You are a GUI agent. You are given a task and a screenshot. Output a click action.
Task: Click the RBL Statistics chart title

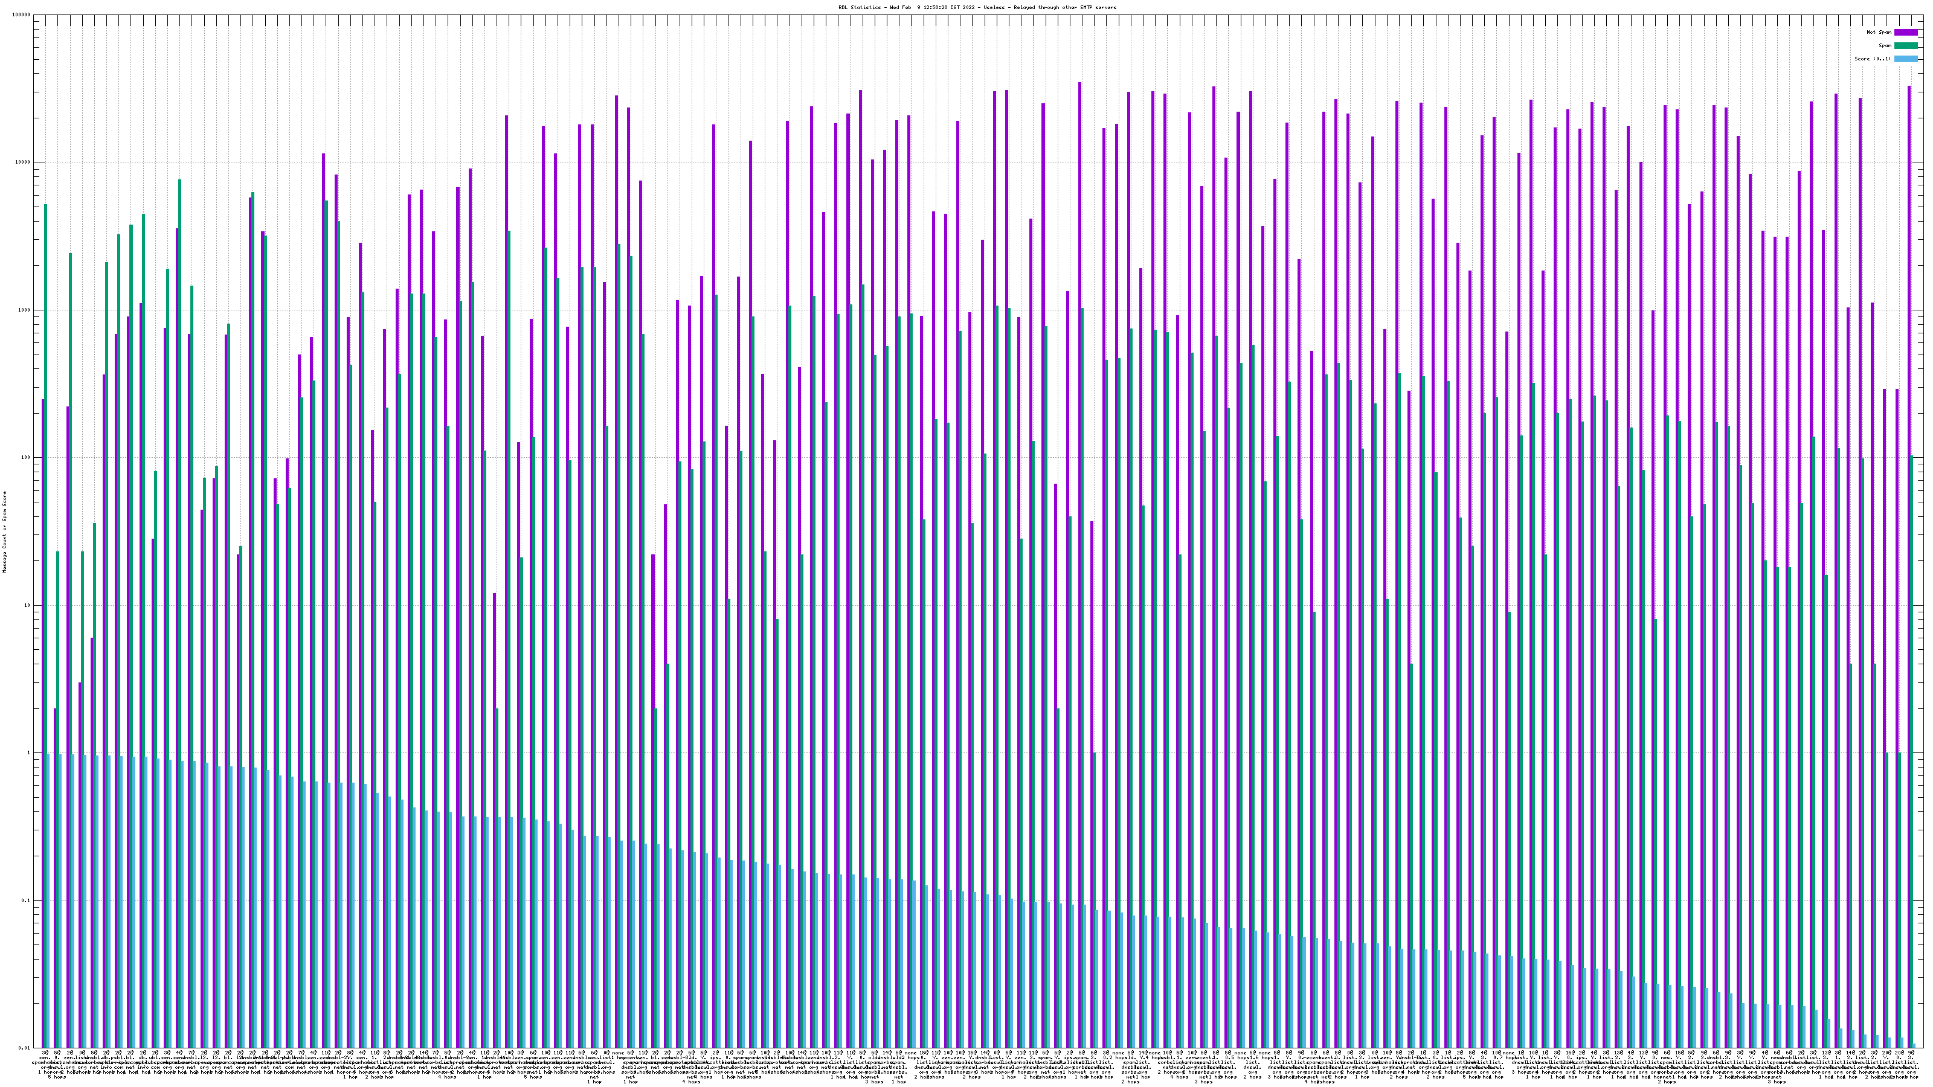coord(977,7)
